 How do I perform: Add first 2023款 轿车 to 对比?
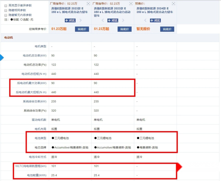click(70, 20)
